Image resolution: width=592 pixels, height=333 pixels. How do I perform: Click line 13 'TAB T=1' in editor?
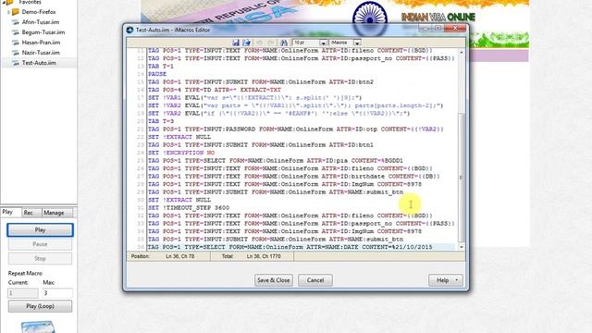[161, 66]
